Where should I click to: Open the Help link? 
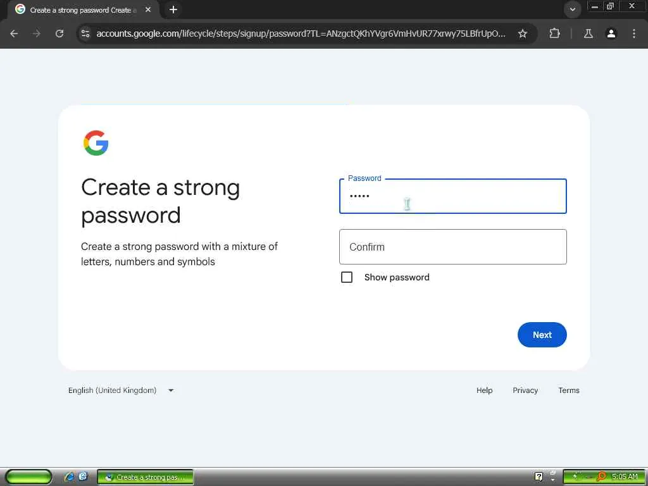point(484,390)
